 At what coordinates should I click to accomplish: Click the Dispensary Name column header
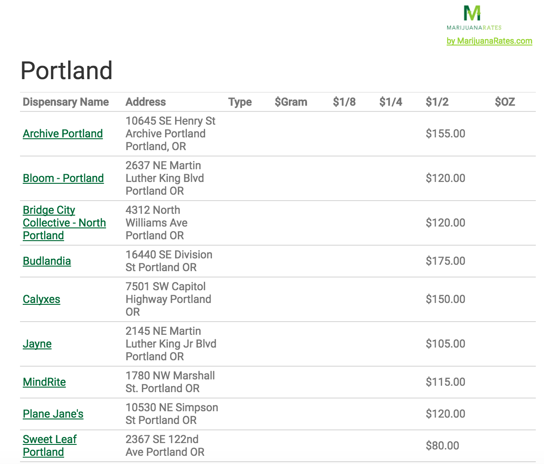[x=66, y=102]
